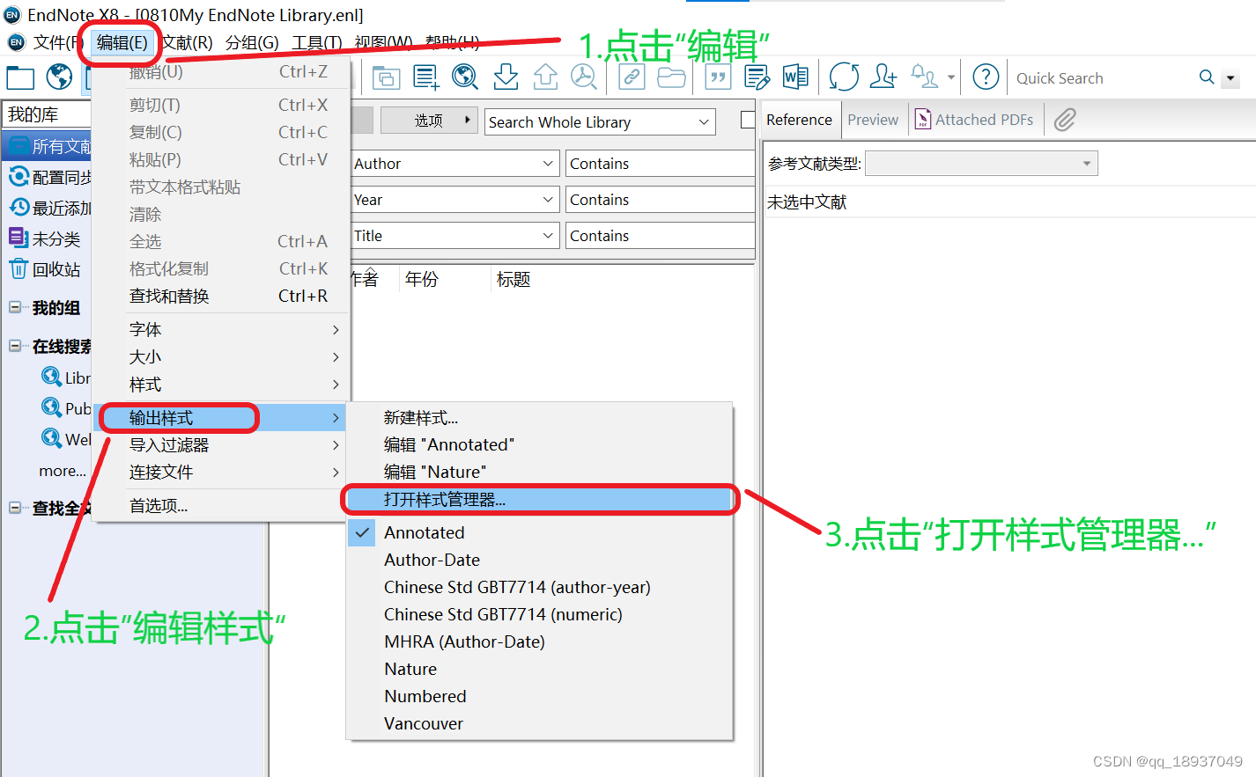This screenshot has width=1256, height=777.
Task: Click the activity feed bell icon
Action: click(924, 77)
